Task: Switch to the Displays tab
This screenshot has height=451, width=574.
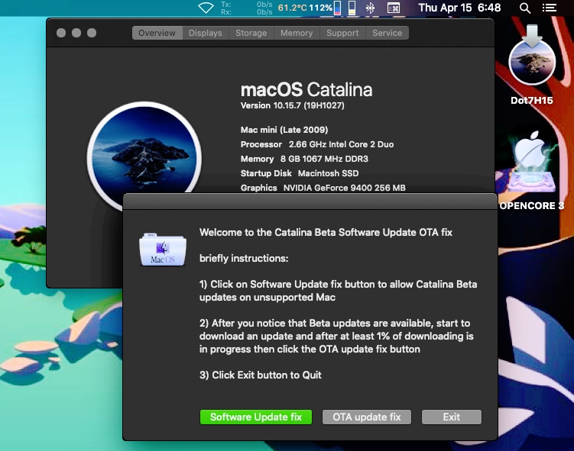Action: coord(206,33)
